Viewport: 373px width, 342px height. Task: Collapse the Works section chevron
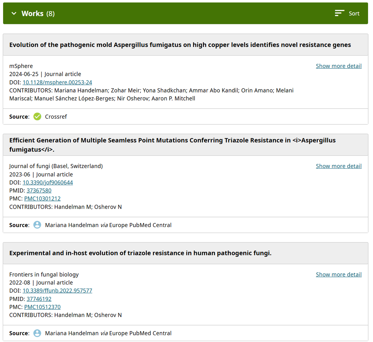point(14,13)
